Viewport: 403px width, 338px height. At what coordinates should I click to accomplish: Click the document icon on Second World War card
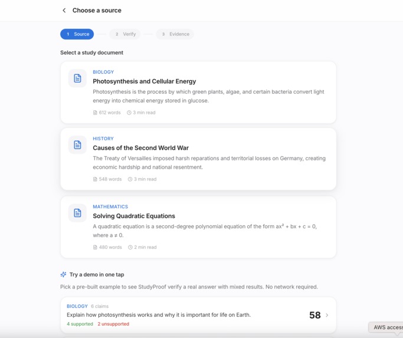(x=77, y=145)
